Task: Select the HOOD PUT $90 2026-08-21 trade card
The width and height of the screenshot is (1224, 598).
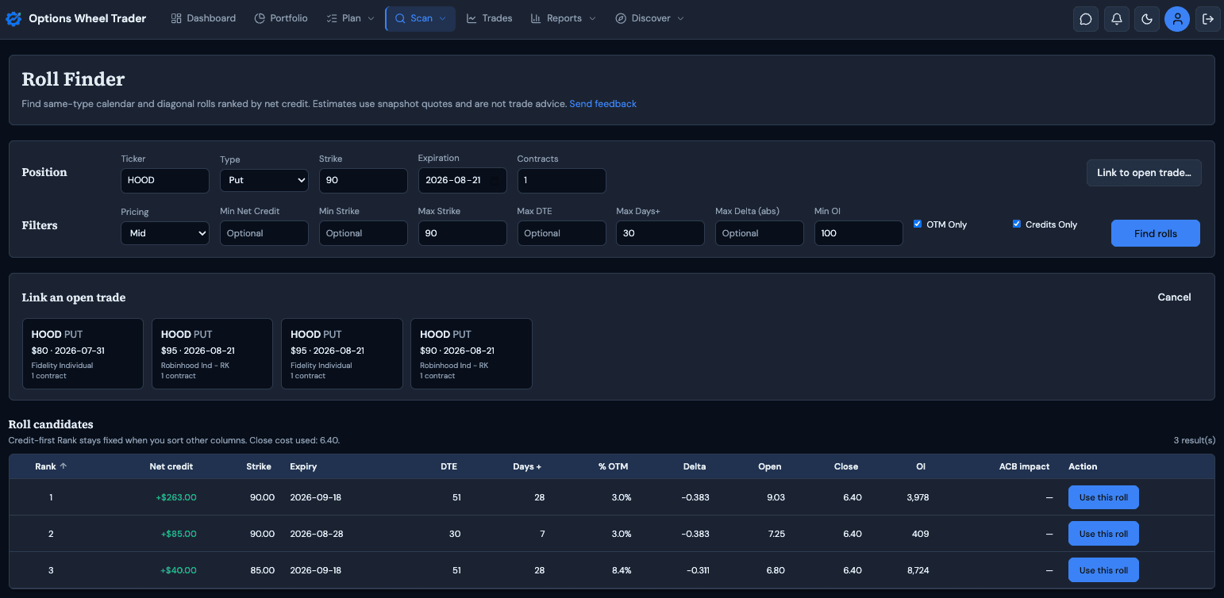Action: [472, 354]
